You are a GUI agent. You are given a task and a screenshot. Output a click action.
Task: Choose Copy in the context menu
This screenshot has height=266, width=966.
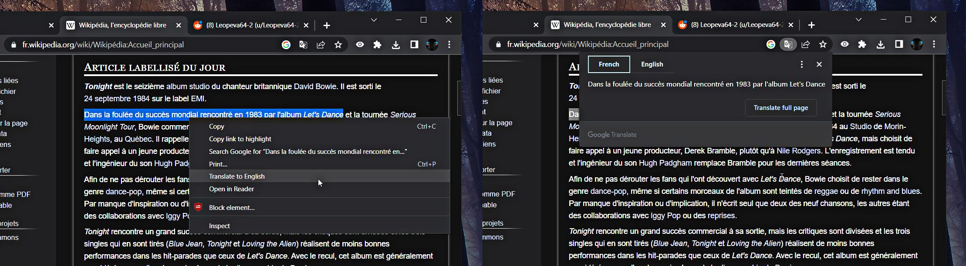click(320, 126)
